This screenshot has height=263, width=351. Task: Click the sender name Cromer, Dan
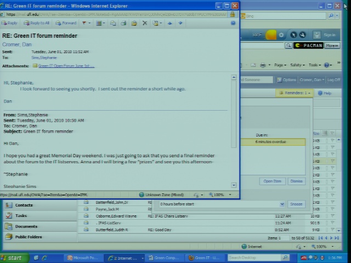(x=17, y=44)
